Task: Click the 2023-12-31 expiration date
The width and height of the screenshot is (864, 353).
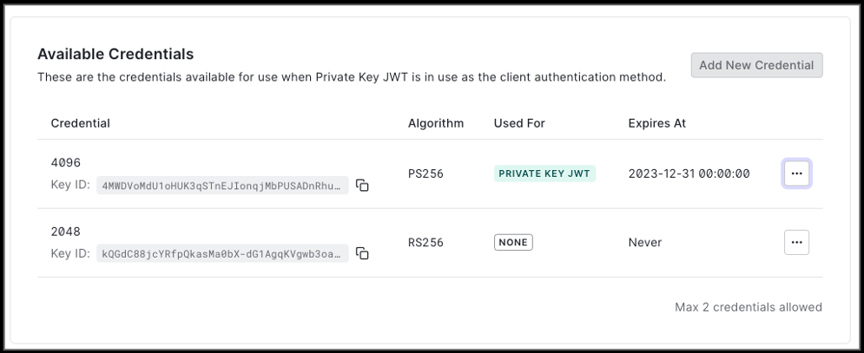Action: coord(689,173)
